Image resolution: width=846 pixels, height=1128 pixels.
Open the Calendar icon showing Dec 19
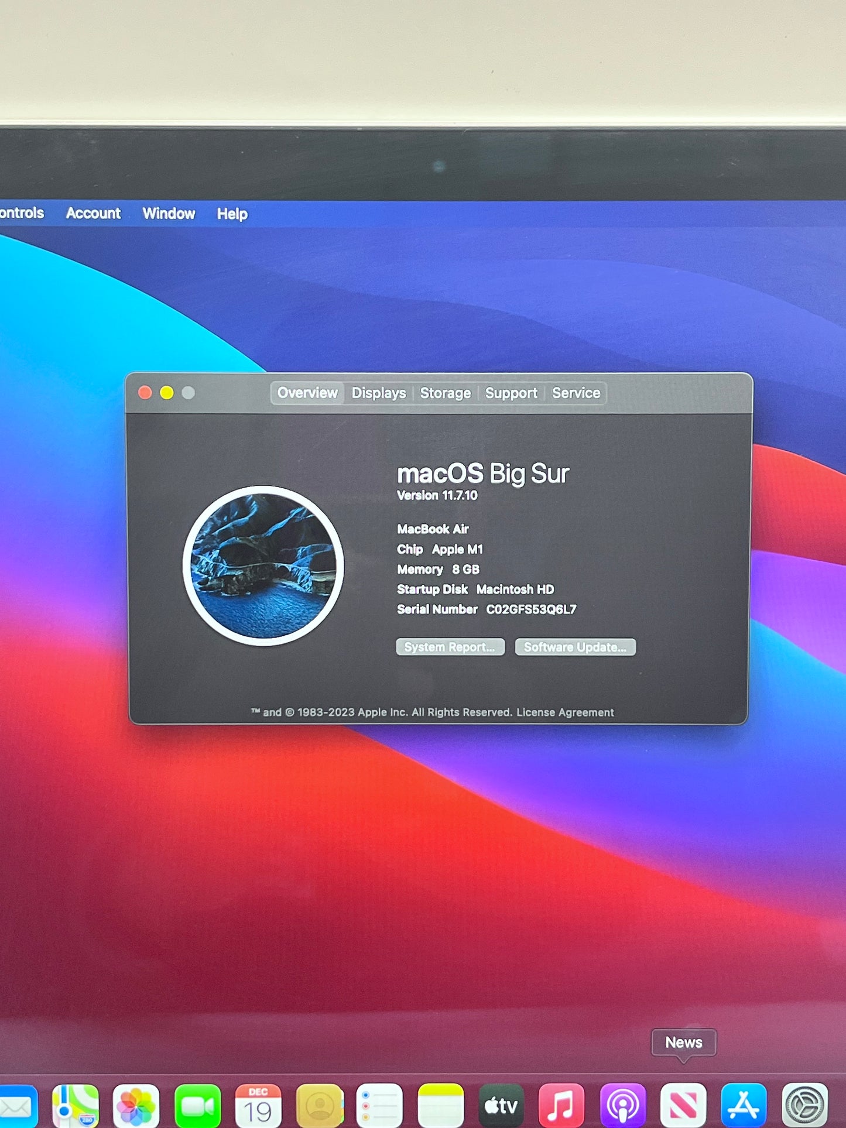[258, 1106]
